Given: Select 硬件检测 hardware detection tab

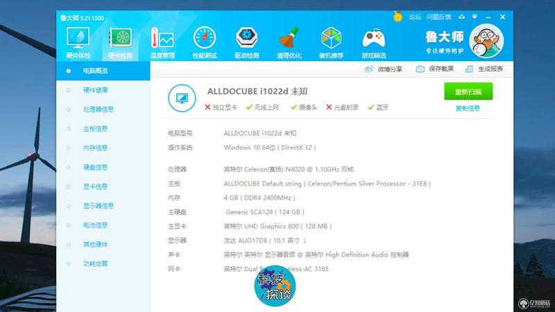Looking at the screenshot, I should [x=120, y=43].
